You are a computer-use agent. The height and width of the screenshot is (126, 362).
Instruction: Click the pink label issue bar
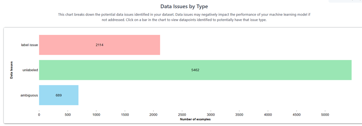point(100,45)
